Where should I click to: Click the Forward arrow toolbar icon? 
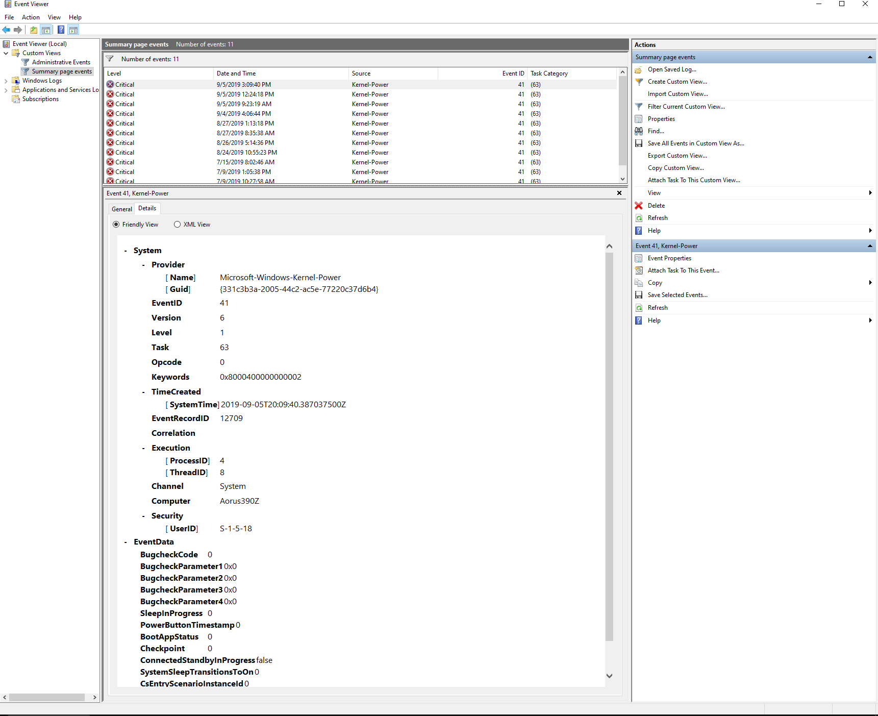[18, 30]
